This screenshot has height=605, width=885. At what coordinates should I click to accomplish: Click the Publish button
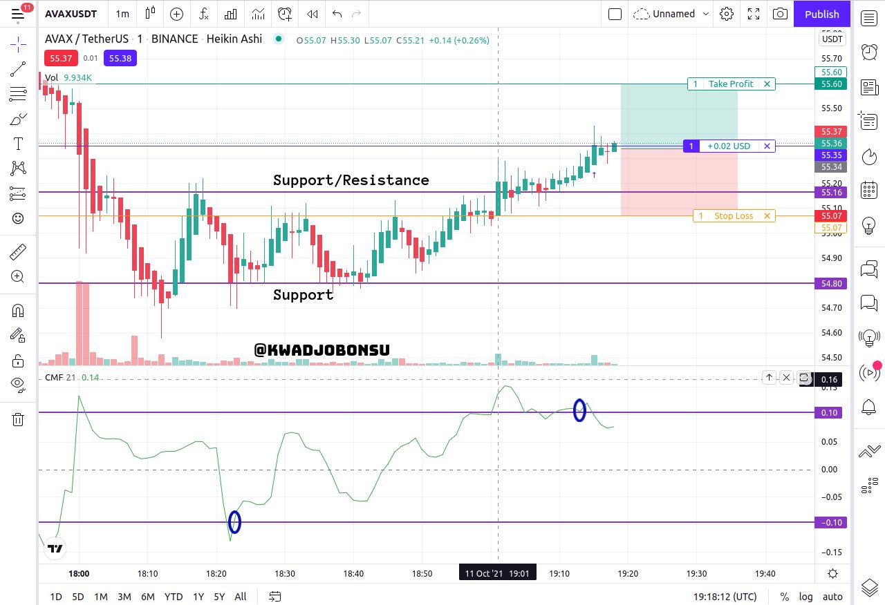[x=822, y=14]
